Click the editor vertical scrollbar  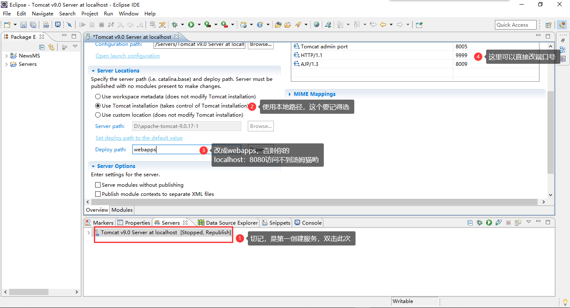click(550, 132)
